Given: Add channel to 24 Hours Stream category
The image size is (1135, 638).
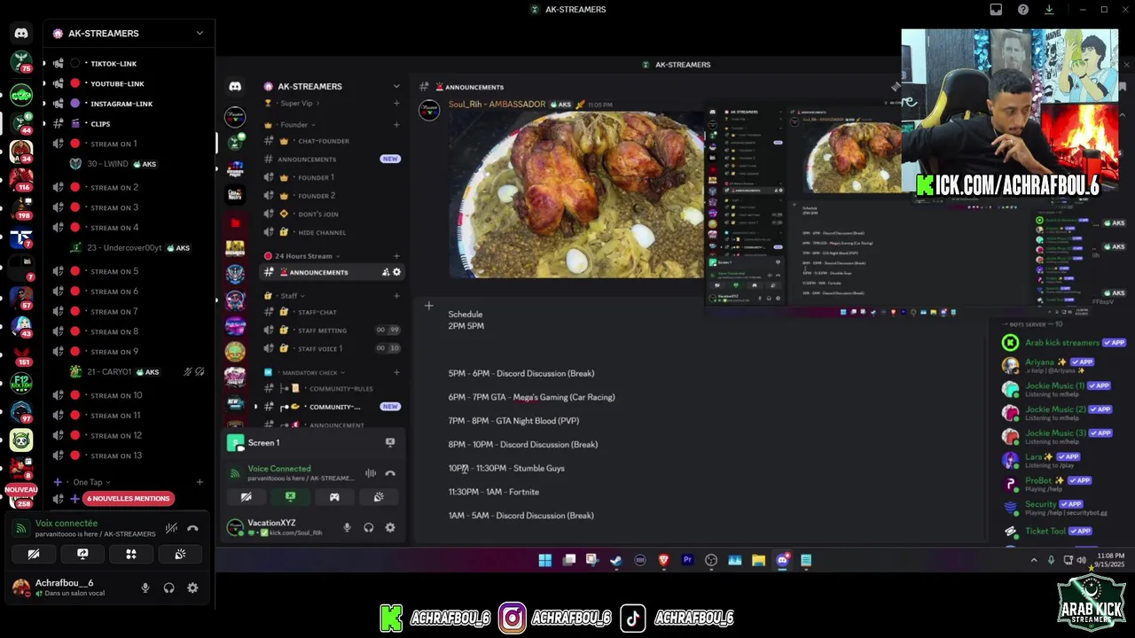Looking at the screenshot, I should 396,256.
